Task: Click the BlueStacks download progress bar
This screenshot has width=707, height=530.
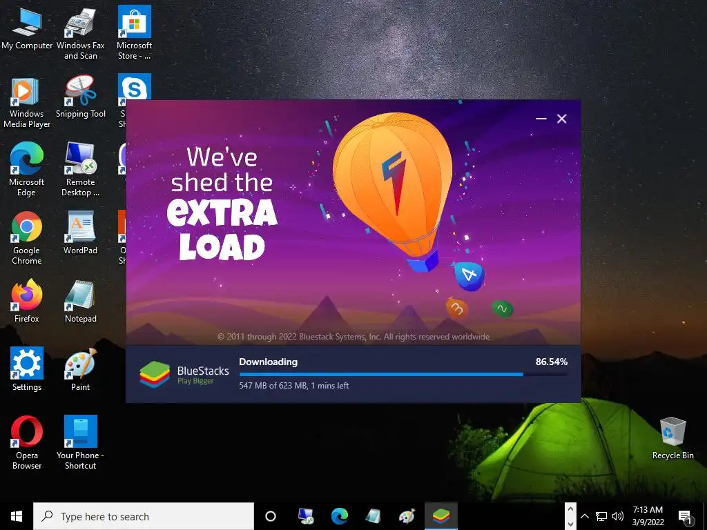Action: coord(403,374)
